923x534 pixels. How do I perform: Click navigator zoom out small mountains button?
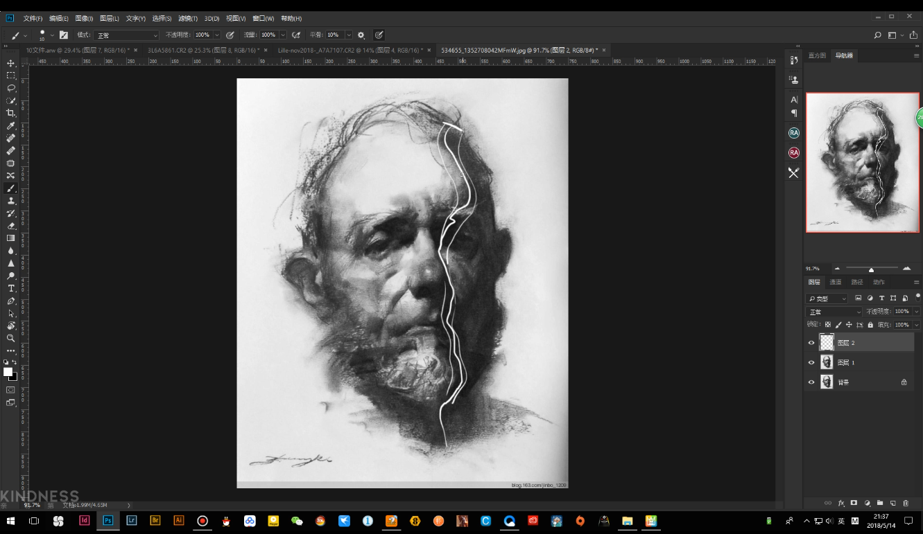click(837, 268)
